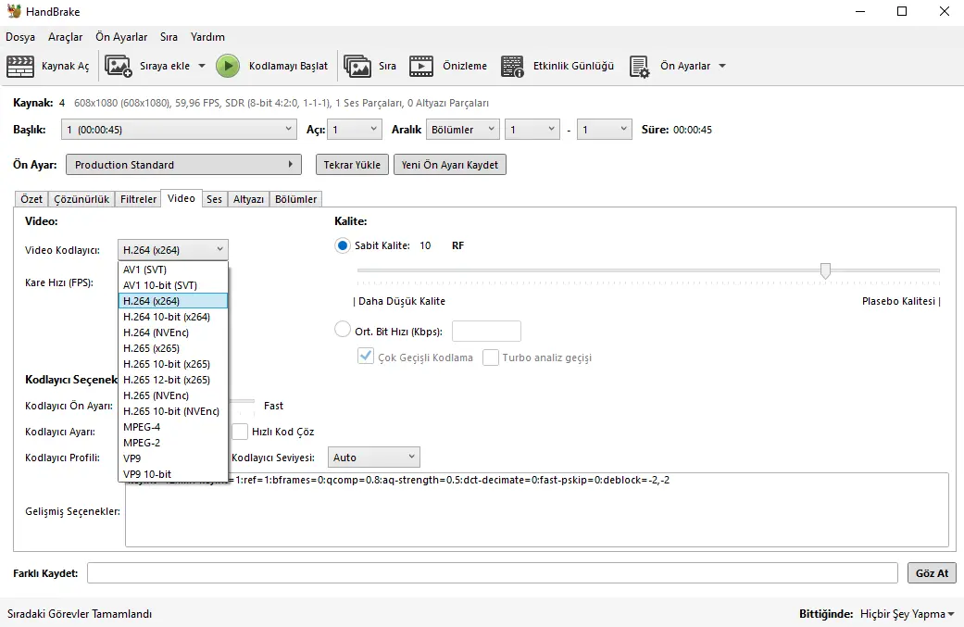964x627 pixels.
Task: Toggle the Turbo analiz geçişi checkbox
Action: [491, 357]
